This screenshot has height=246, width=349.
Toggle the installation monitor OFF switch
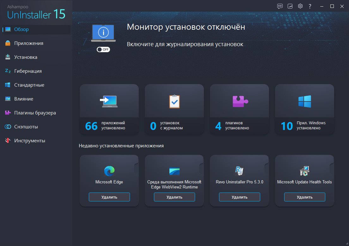103,49
